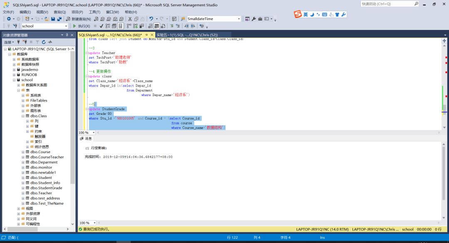This screenshot has height=243, width=449.
Task: Click the undo arrow icon
Action: coord(151,19)
